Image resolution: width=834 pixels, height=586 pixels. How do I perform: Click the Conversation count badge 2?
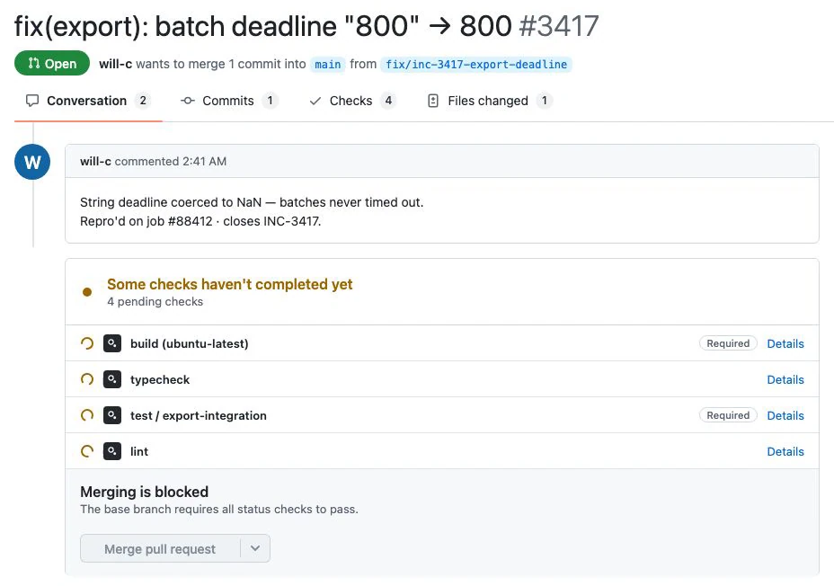pos(143,101)
